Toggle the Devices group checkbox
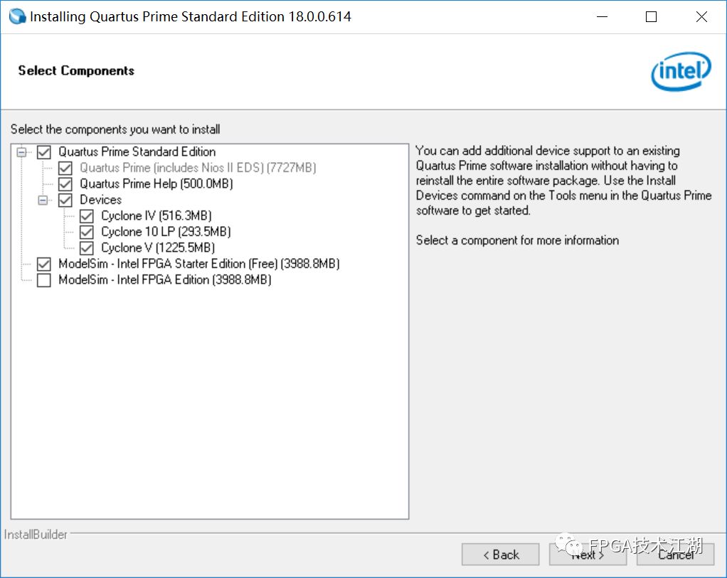Image resolution: width=727 pixels, height=578 pixels. coord(65,200)
